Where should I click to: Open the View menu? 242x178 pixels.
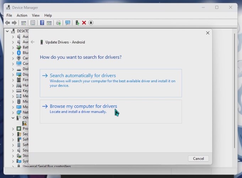pos(36,15)
